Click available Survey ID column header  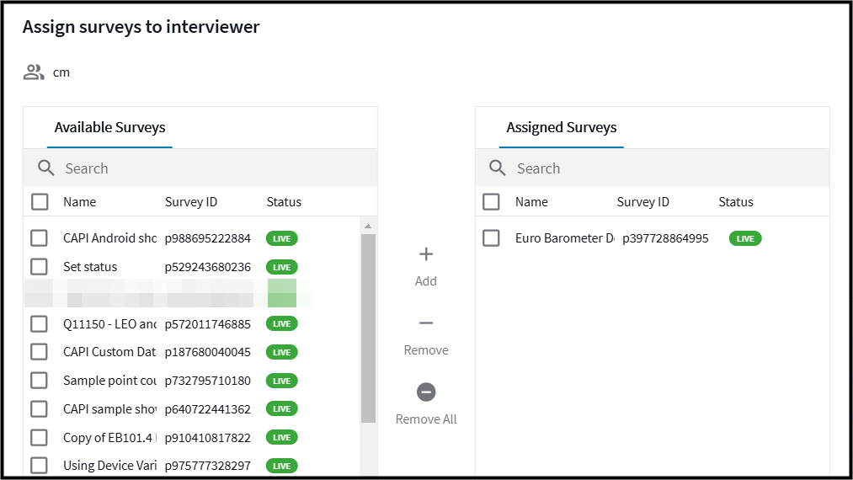(x=191, y=202)
